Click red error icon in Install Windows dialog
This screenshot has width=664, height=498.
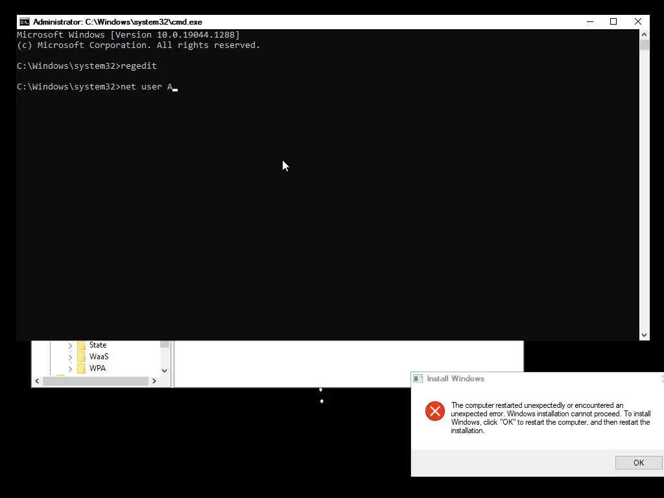(435, 411)
